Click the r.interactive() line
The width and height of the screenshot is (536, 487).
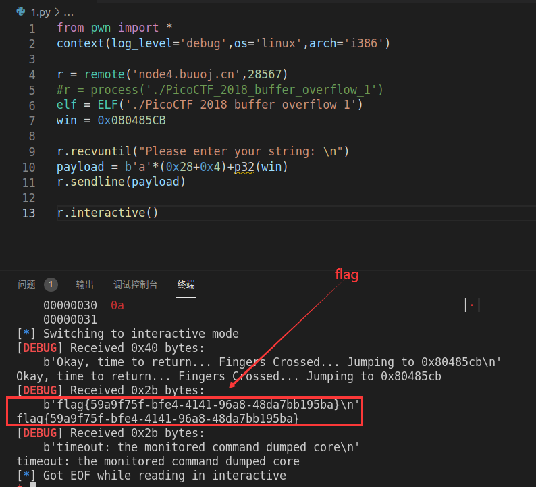click(x=107, y=213)
